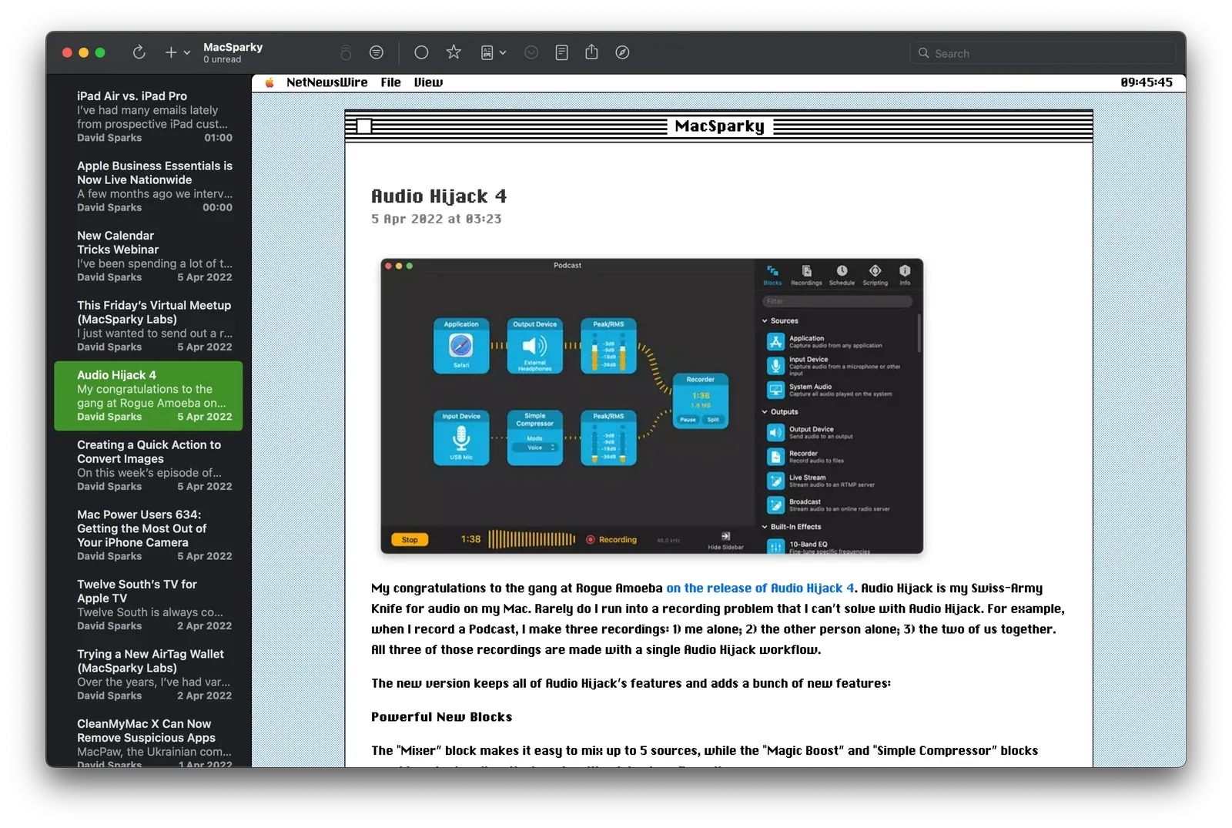The height and width of the screenshot is (828, 1232).
Task: Toggle reader view for the article
Action: (561, 52)
